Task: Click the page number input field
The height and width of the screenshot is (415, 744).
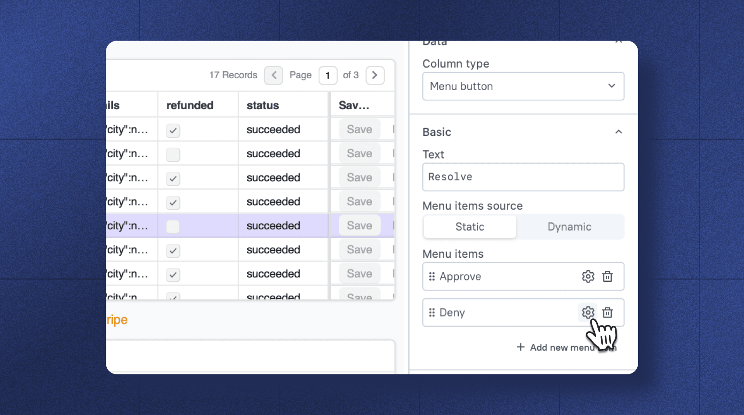Action: click(328, 75)
